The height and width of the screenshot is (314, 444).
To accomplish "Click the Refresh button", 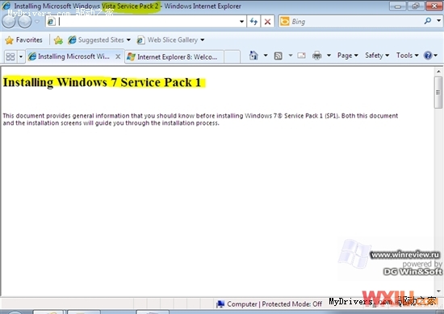I will (x=253, y=22).
